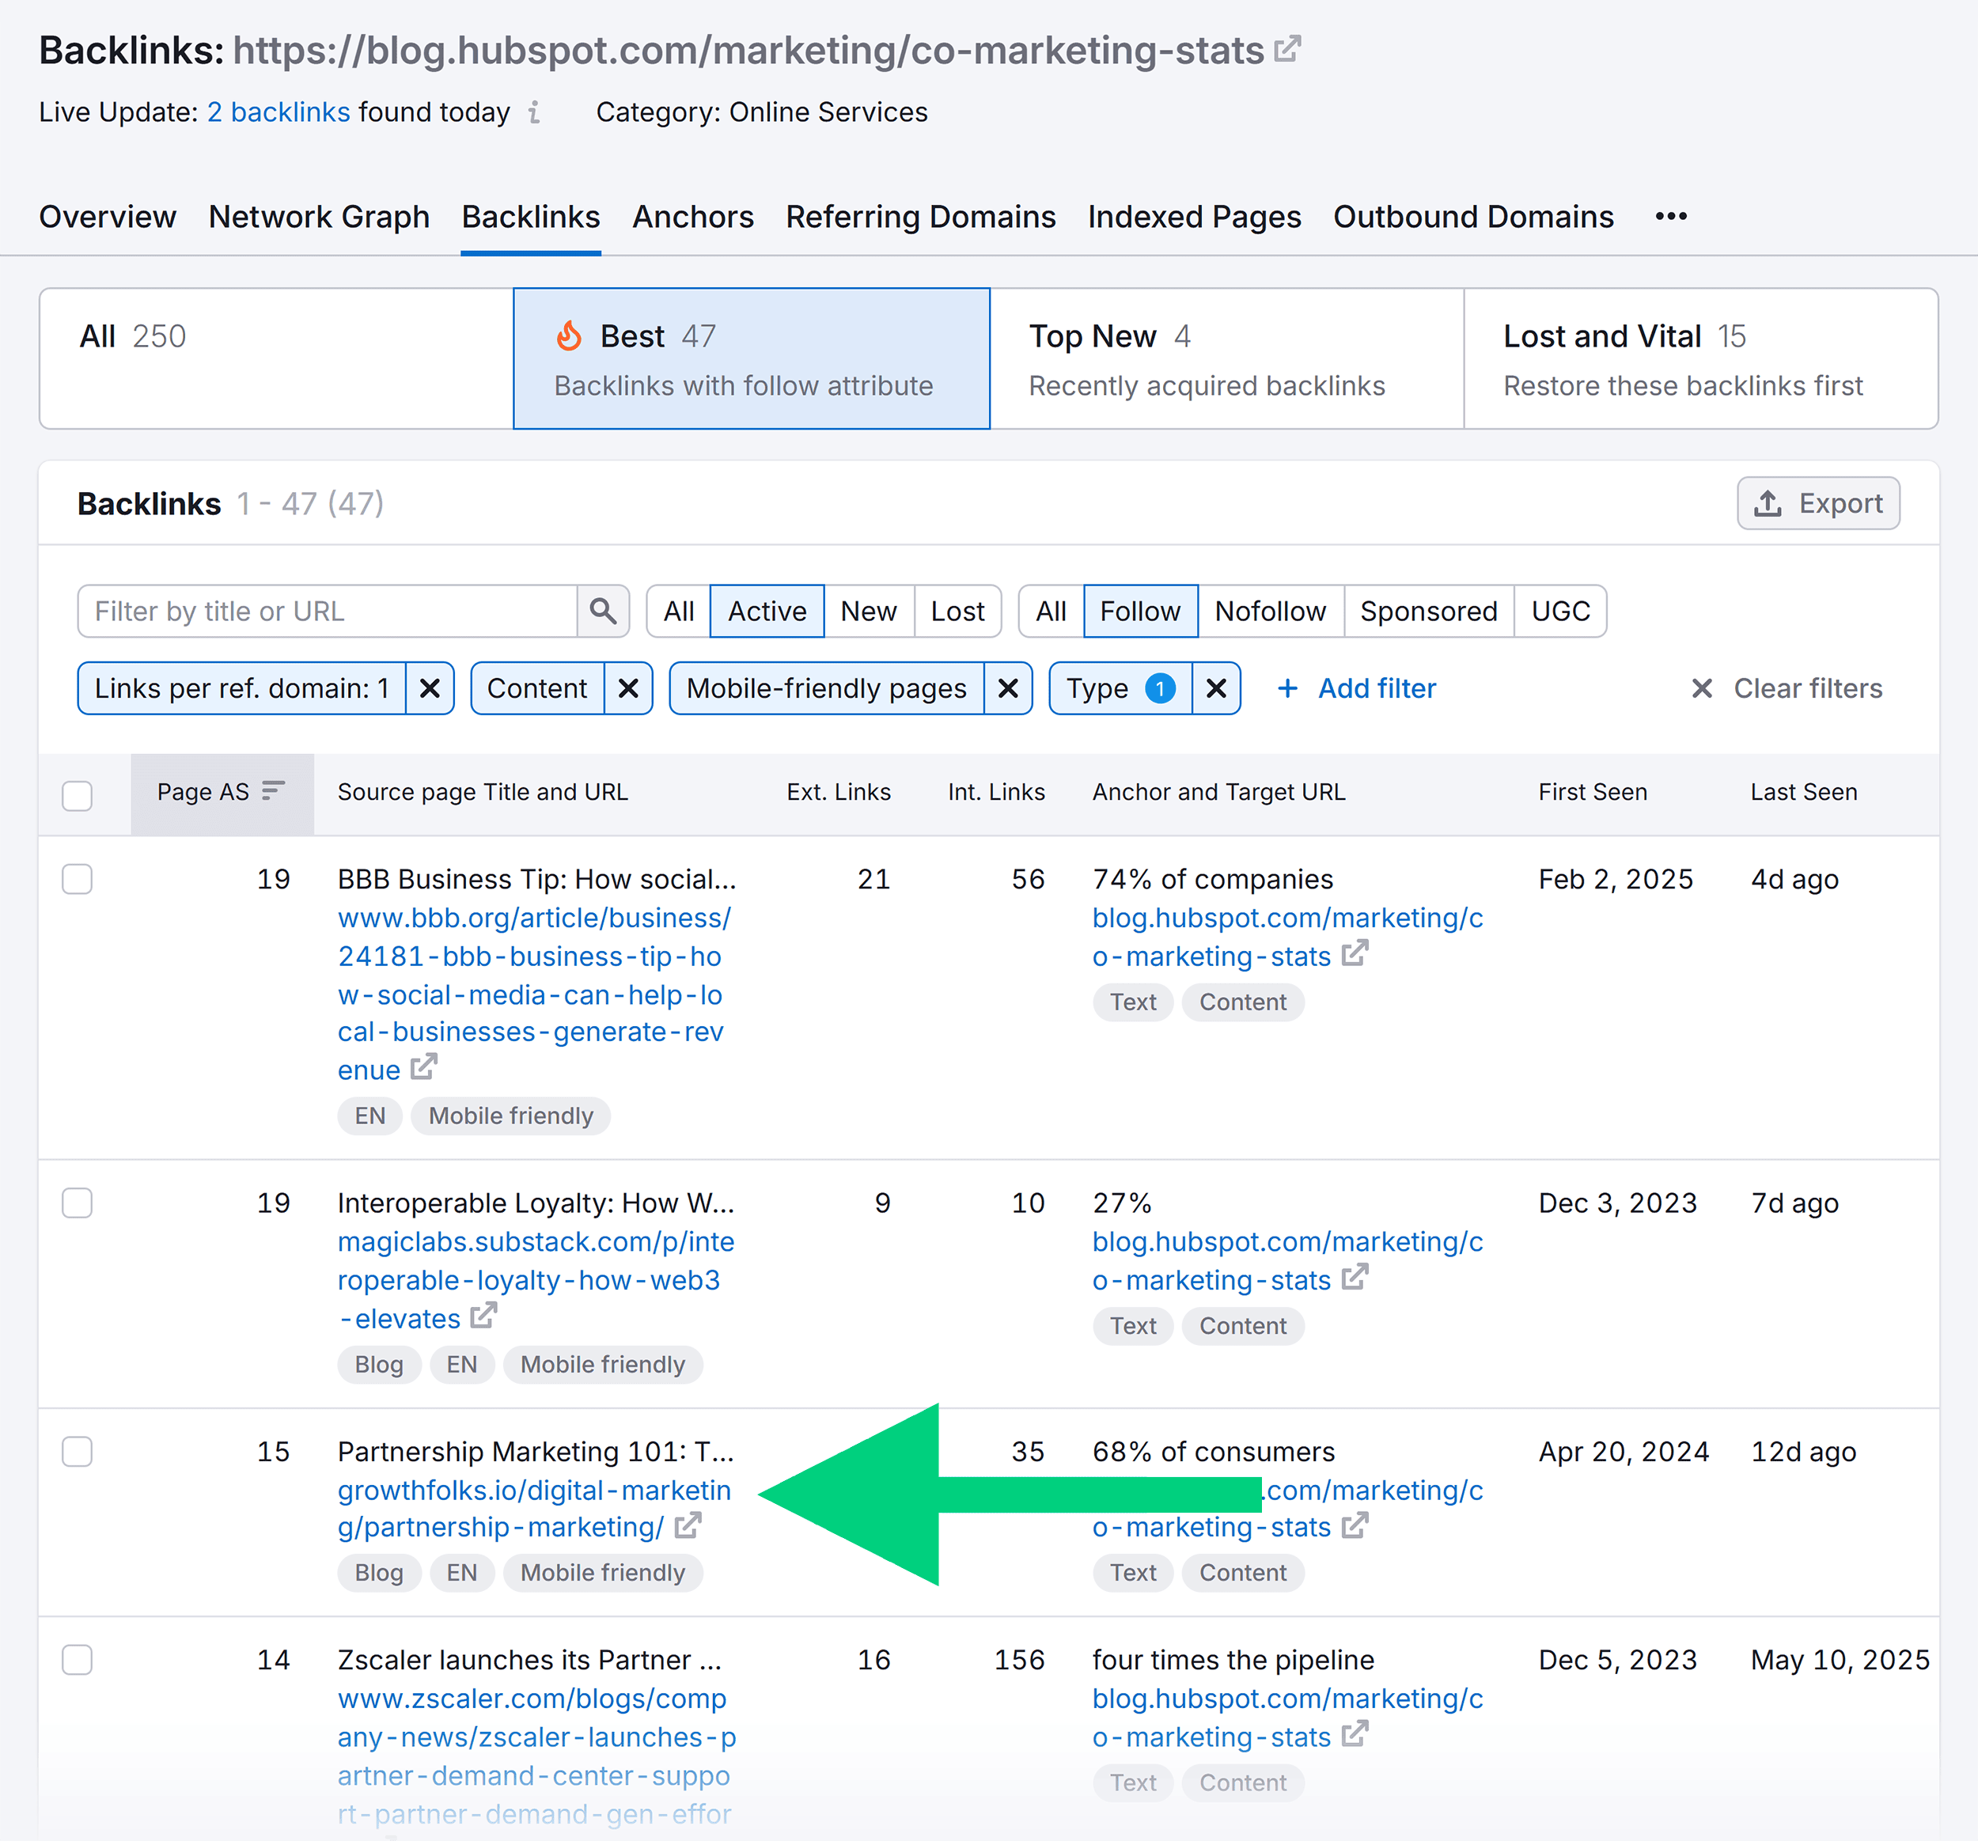Click the First Seen column header
Screen dimensions: 1978x1841
coord(1593,792)
